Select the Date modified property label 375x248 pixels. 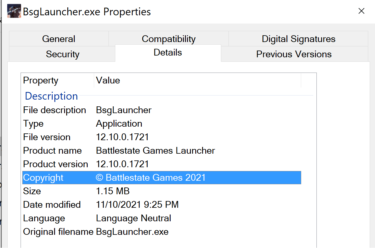52,205
